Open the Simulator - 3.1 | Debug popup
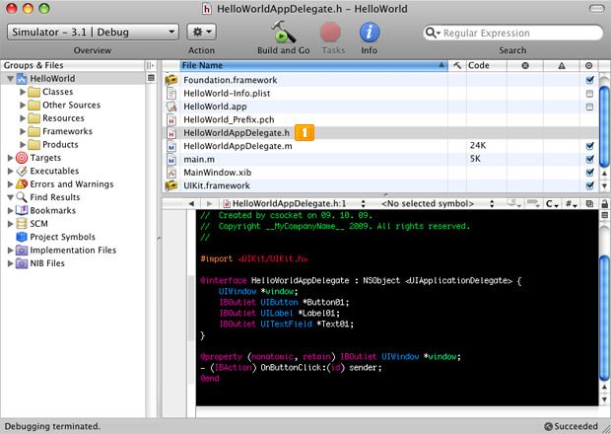Viewport: 611px width, 434px height. 93,32
